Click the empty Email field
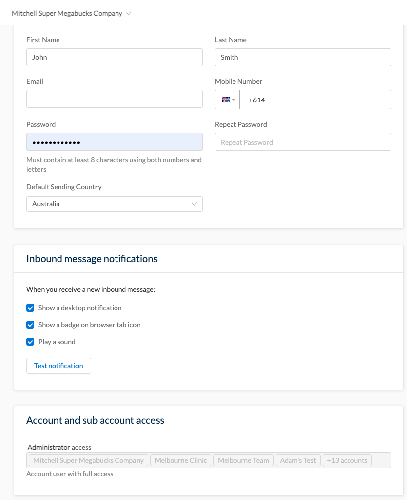This screenshot has height=500, width=407. tap(114, 99)
